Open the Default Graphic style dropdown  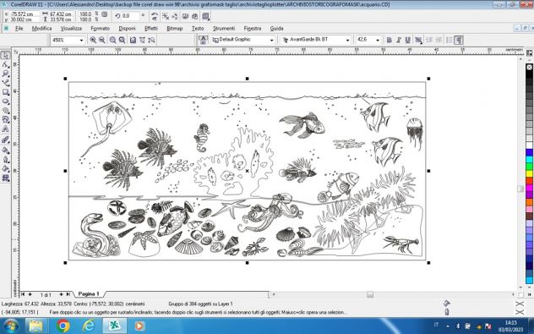[271, 41]
